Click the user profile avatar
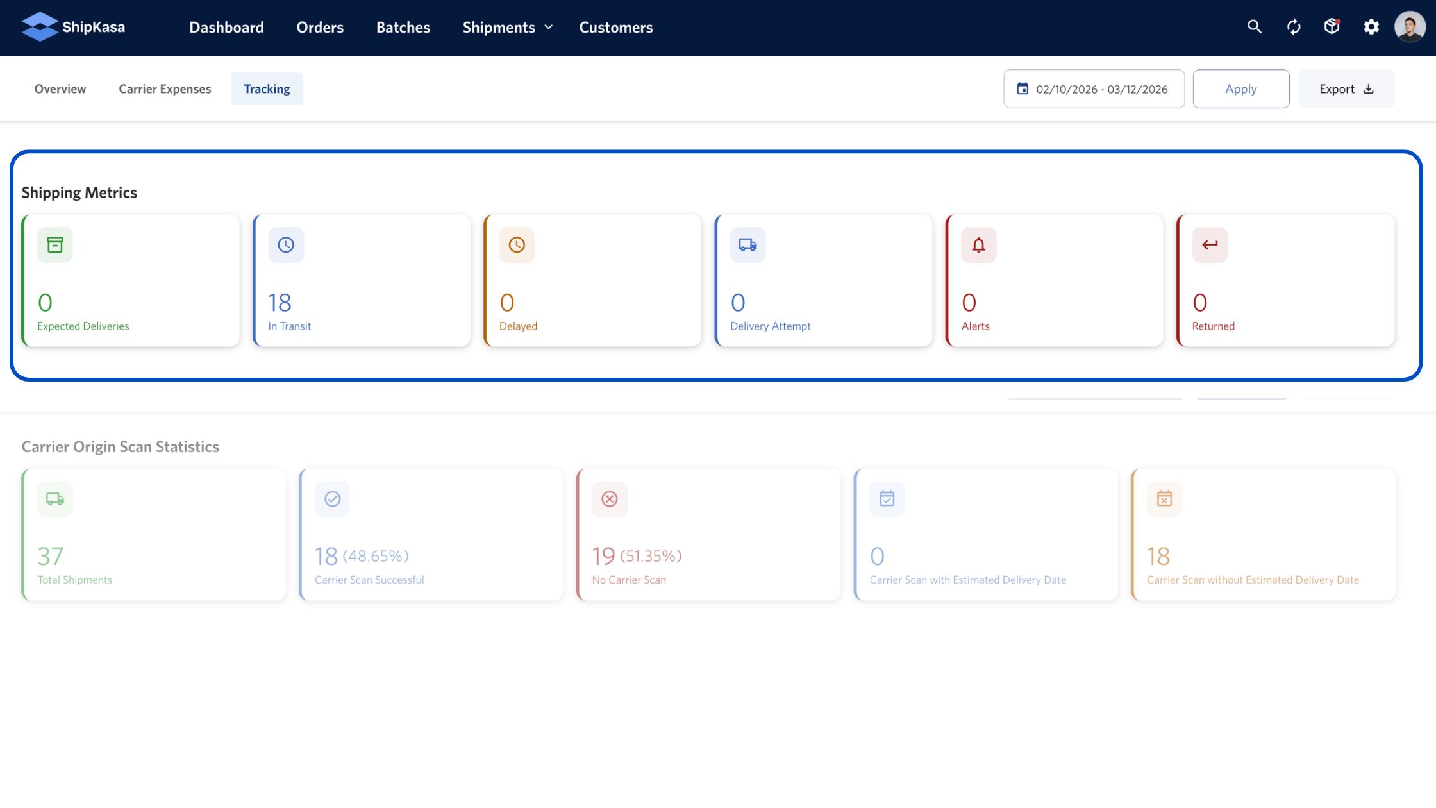The image size is (1436, 808). [x=1410, y=27]
